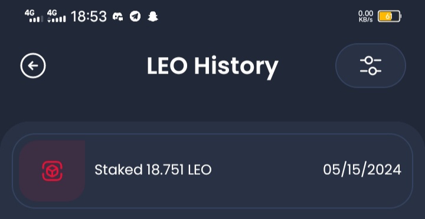This screenshot has width=425, height=219.
Task: Open the Staked 18.751 LEO entry
Action: [x=212, y=171]
